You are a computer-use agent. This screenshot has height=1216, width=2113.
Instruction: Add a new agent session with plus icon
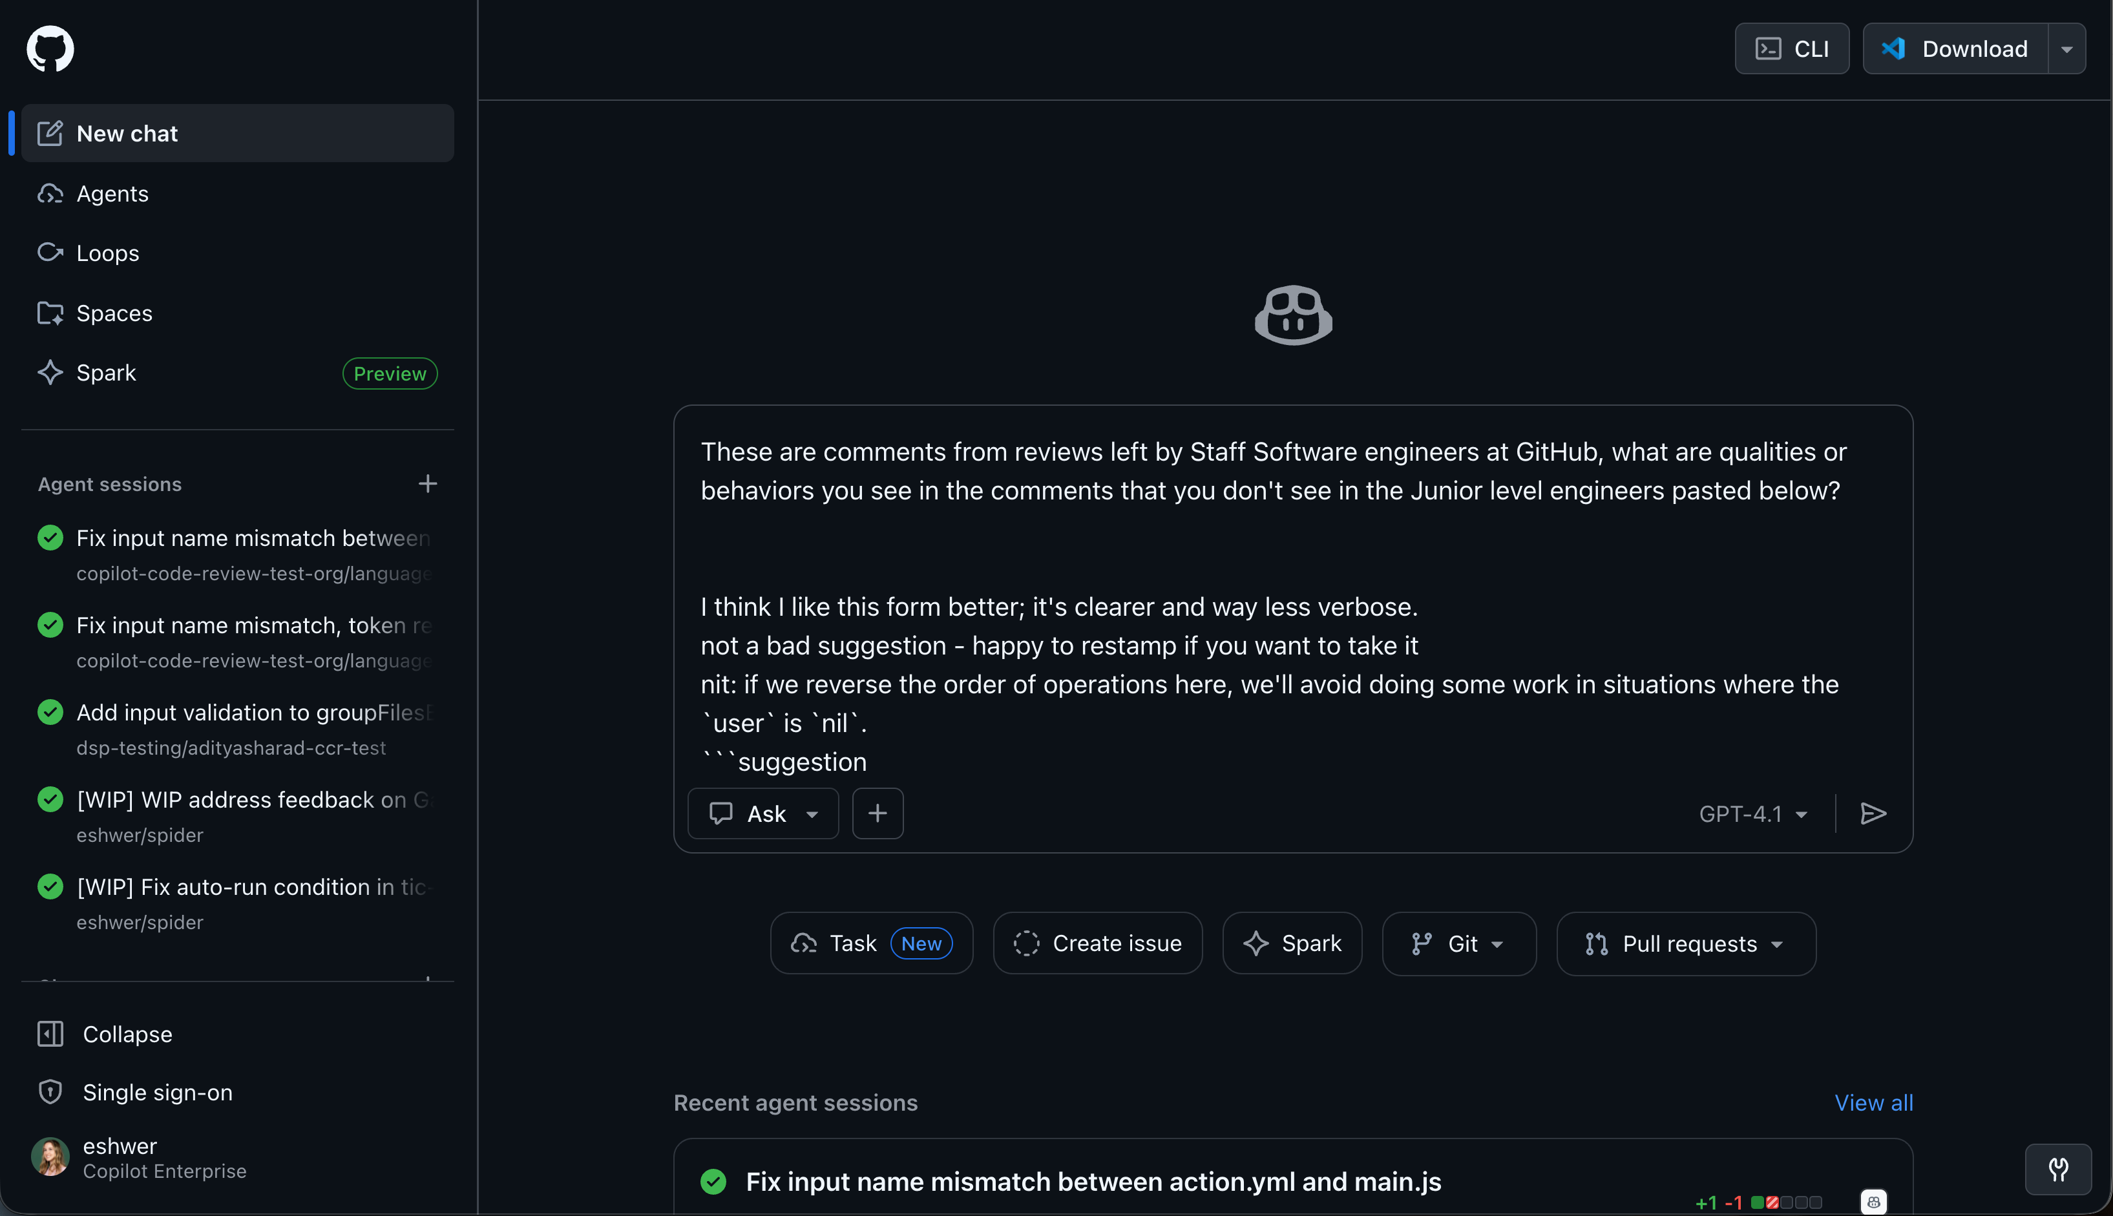click(428, 485)
